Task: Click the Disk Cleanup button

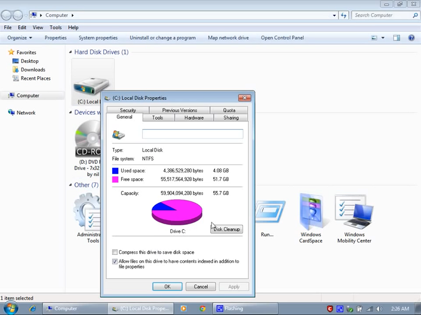Action: click(x=227, y=229)
